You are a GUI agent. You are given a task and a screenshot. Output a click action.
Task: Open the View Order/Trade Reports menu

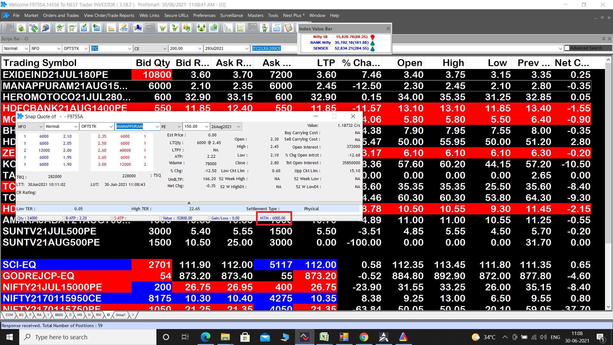coord(109,15)
